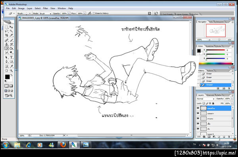Select the Move tool
This screenshot has width=238, height=157.
tap(11, 27)
